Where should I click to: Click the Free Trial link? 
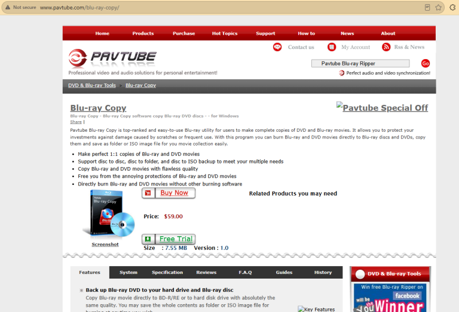click(176, 239)
